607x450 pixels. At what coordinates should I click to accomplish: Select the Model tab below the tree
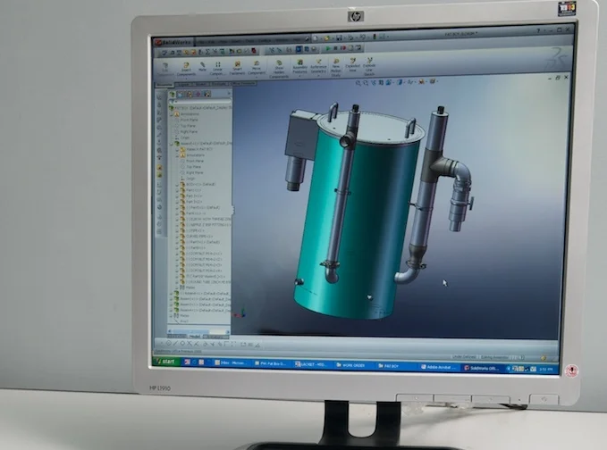pos(194,337)
